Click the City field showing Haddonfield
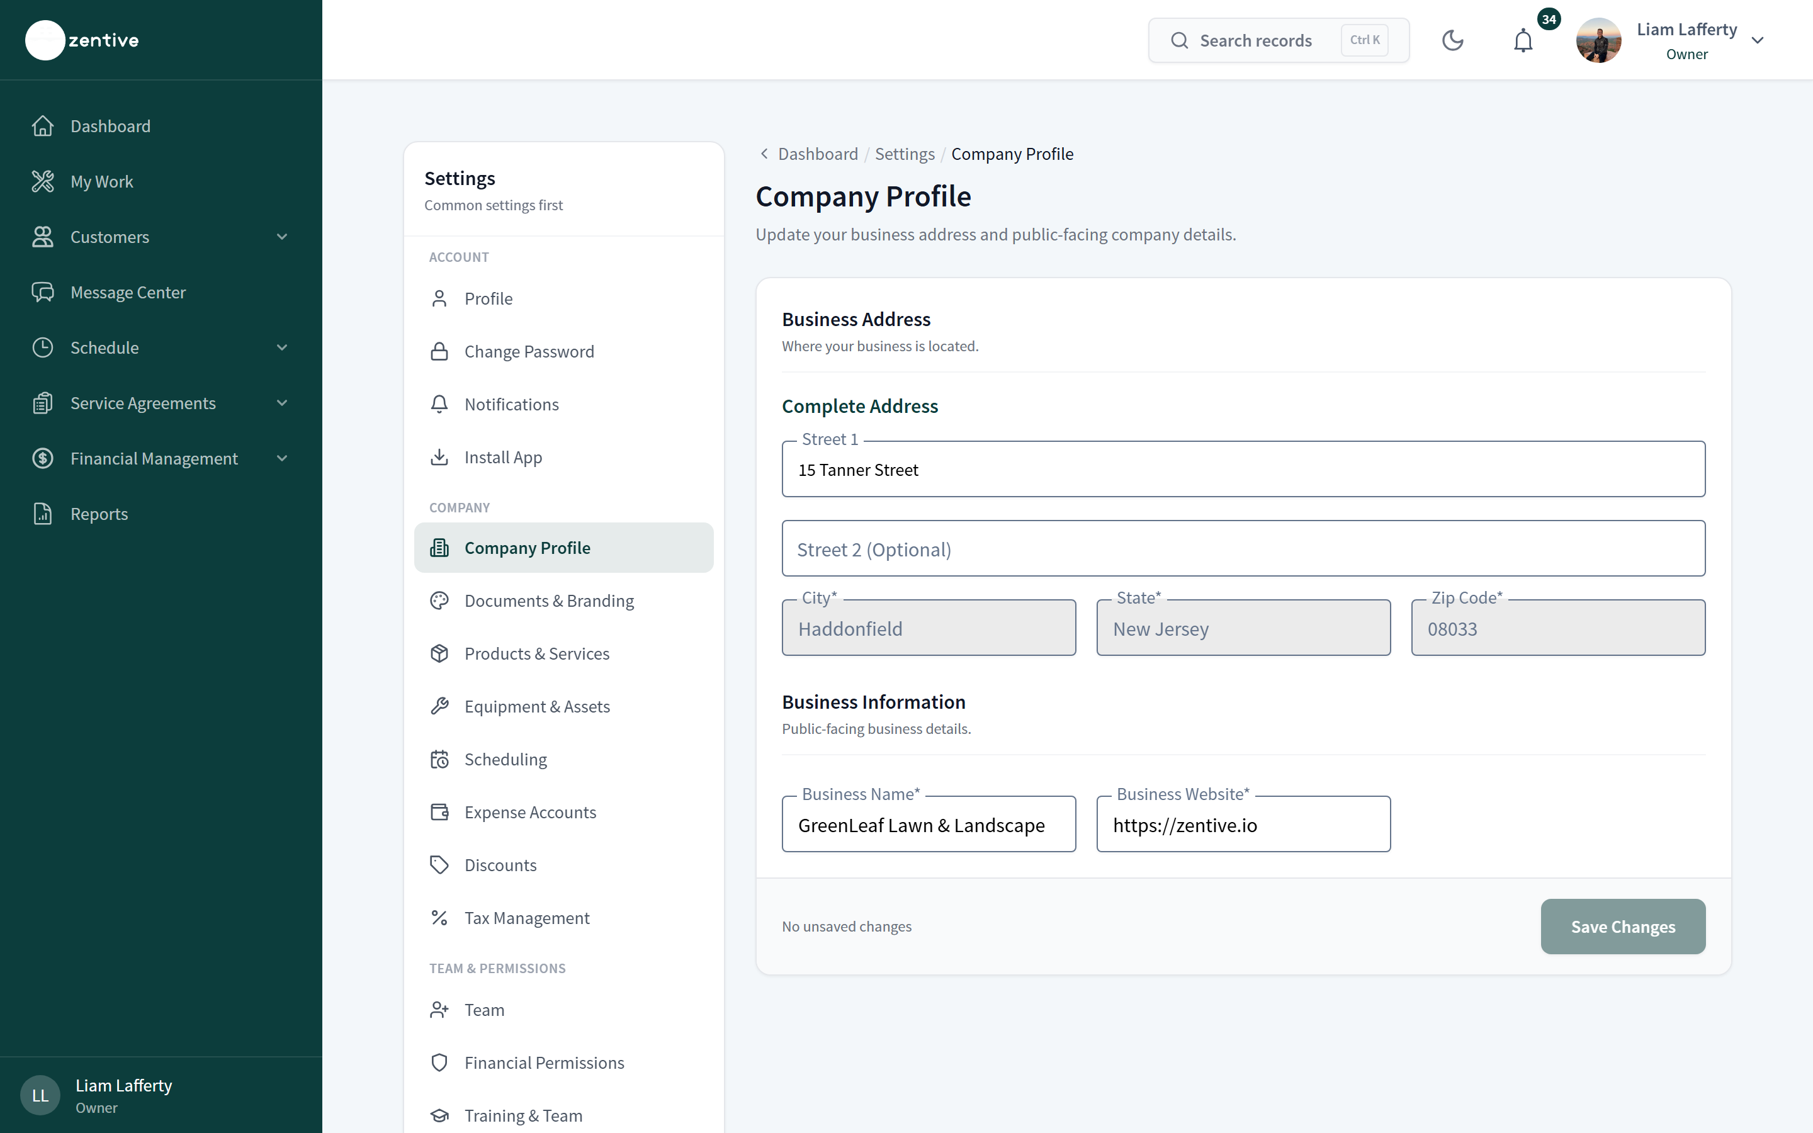The image size is (1813, 1133). pyautogui.click(x=929, y=628)
